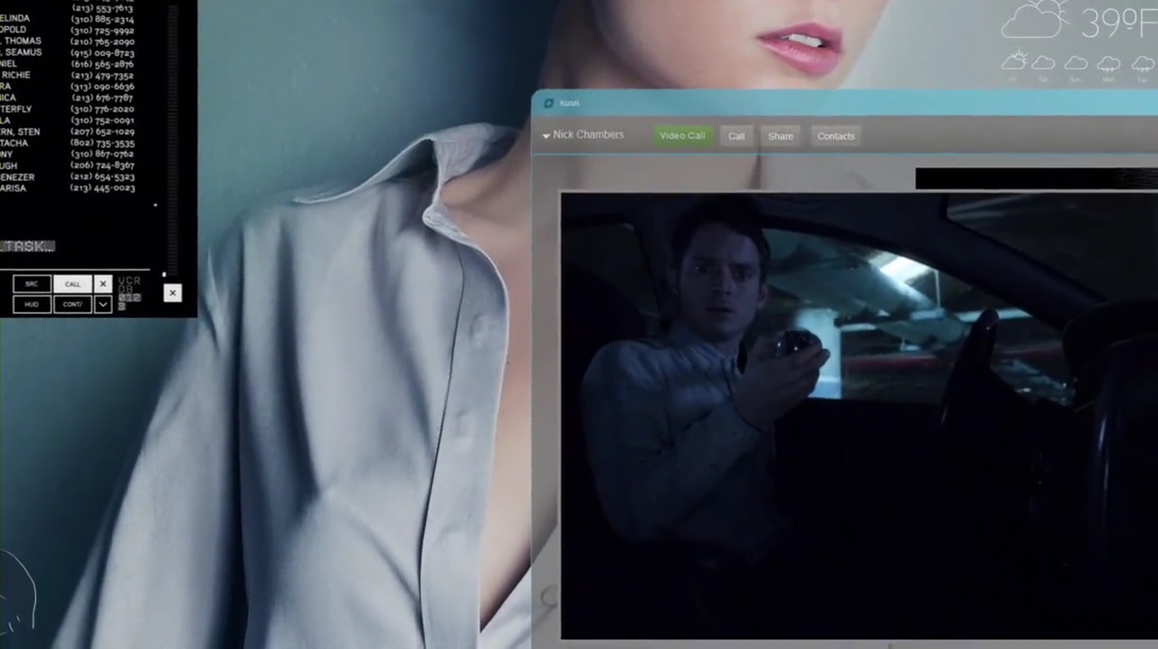Select phone number (212) 654-5323
Viewport: 1158px width, 649px height.
coord(102,177)
